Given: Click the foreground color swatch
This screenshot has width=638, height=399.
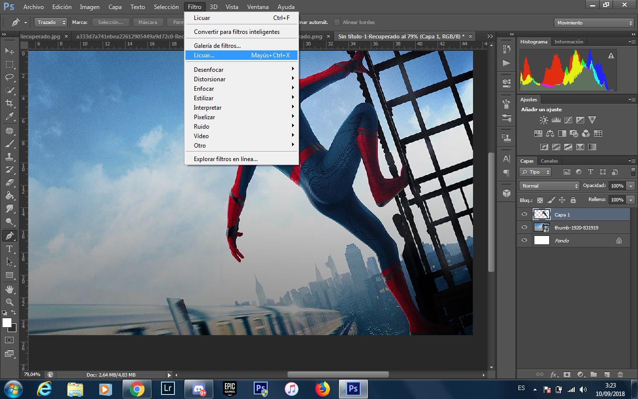Looking at the screenshot, I should click(7, 323).
